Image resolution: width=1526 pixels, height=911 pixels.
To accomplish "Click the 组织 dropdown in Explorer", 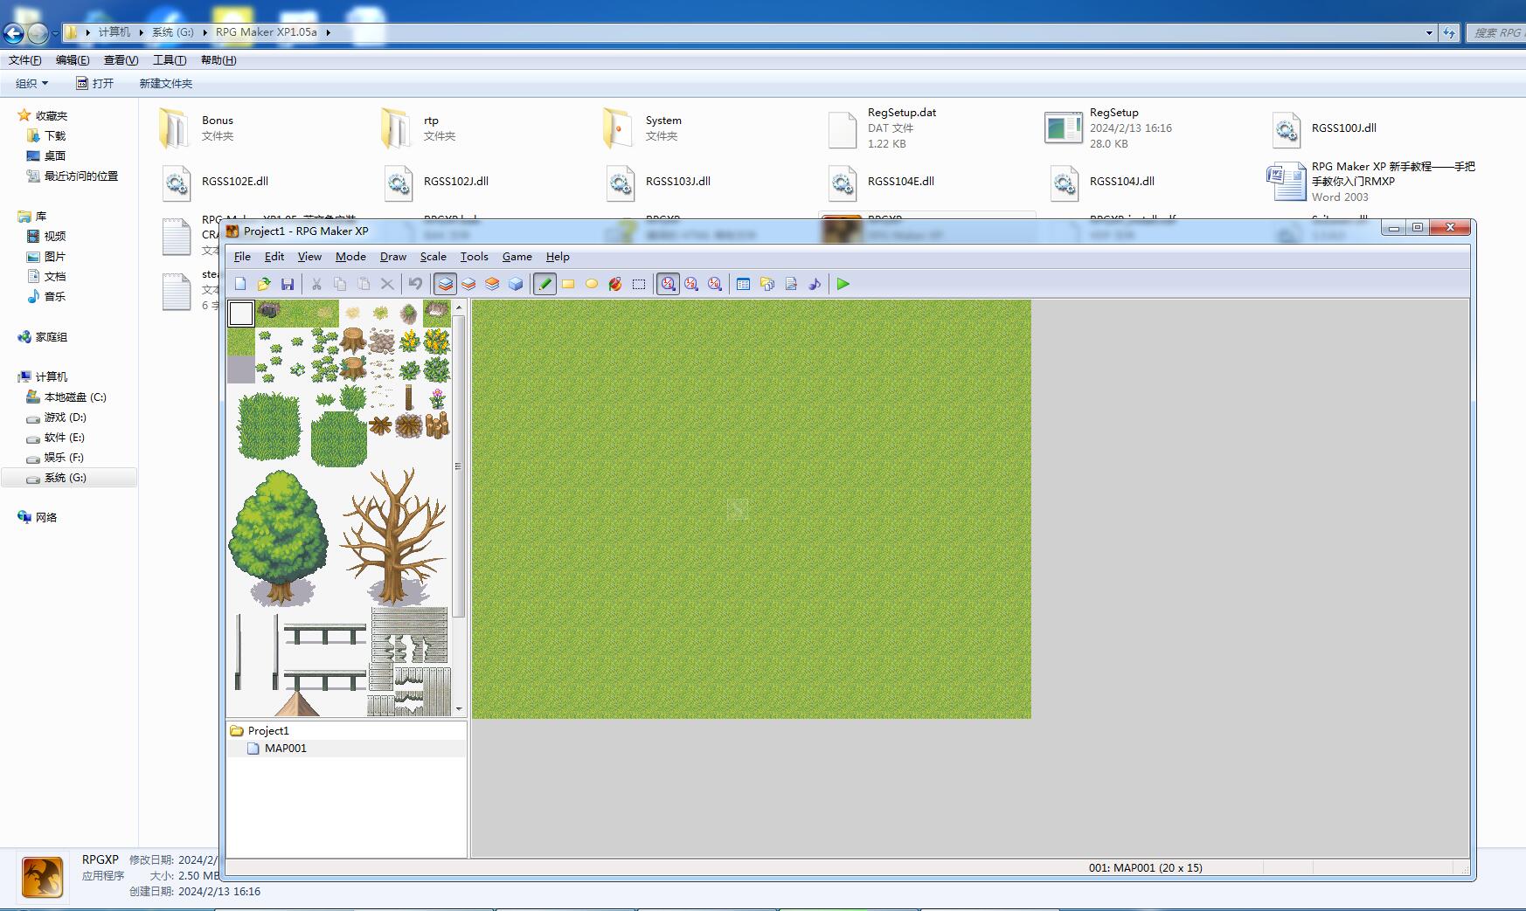I will (x=31, y=84).
